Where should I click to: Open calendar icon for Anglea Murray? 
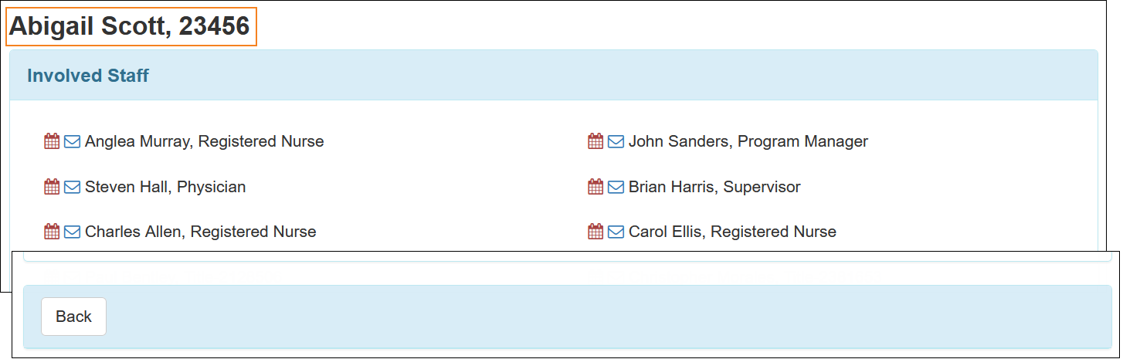(x=52, y=141)
